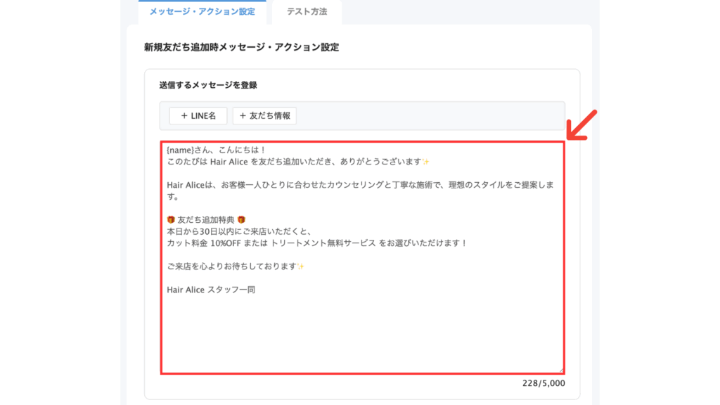Click the 228/5,000 character counter

544,383
